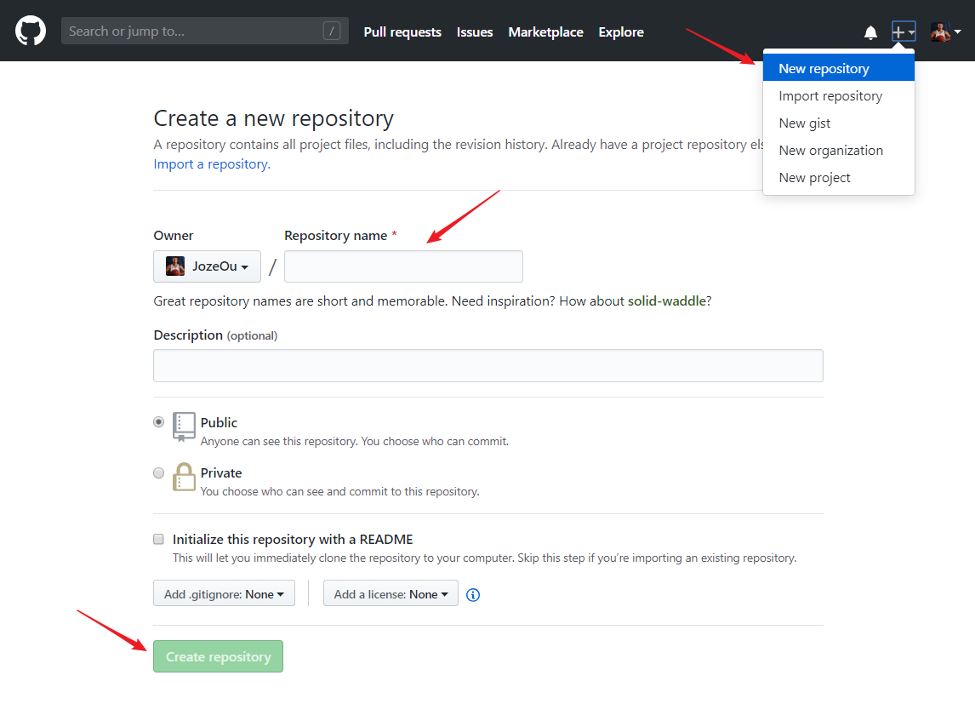Click the 'Public' option label

(x=219, y=422)
